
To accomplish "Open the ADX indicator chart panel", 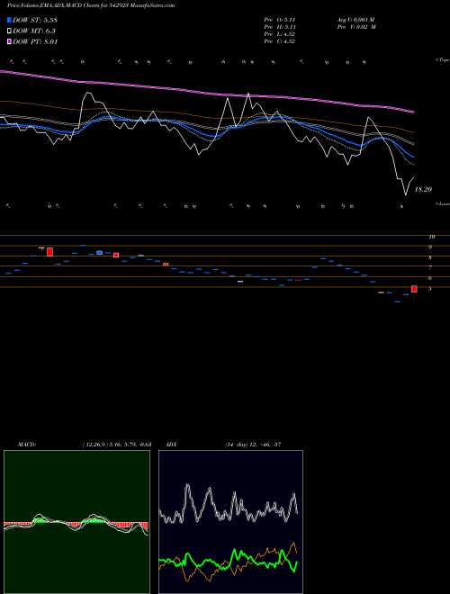I will pyautogui.click(x=230, y=522).
